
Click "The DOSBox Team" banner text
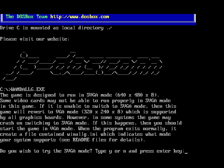[x=27, y=17]
